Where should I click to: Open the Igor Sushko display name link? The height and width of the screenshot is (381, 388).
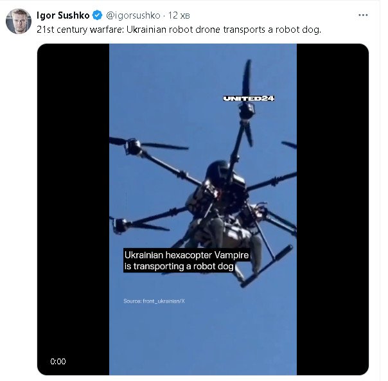tap(63, 15)
